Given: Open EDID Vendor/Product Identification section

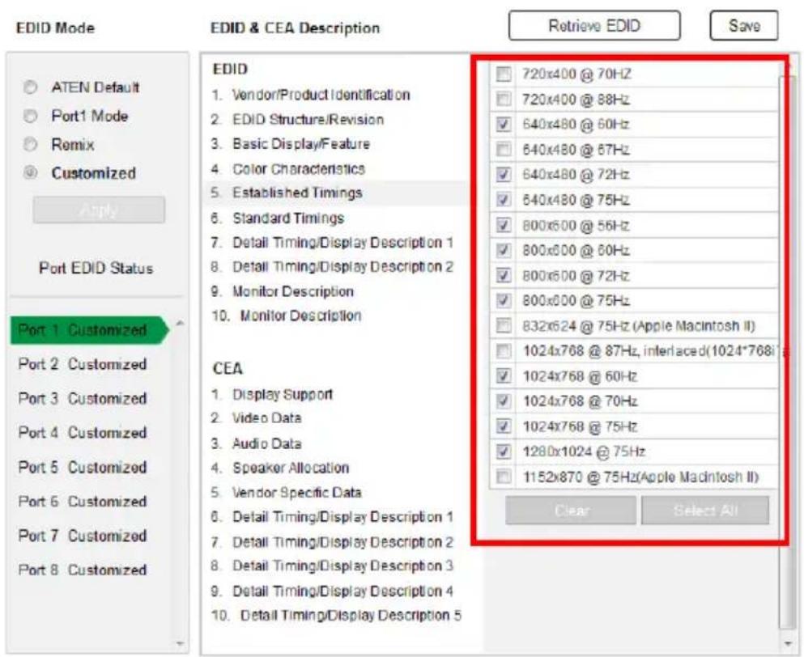Looking at the screenshot, I should pyautogui.click(x=310, y=95).
